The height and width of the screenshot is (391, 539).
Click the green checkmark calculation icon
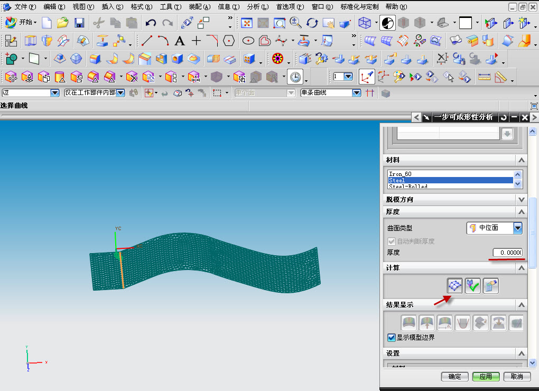pyautogui.click(x=472, y=286)
